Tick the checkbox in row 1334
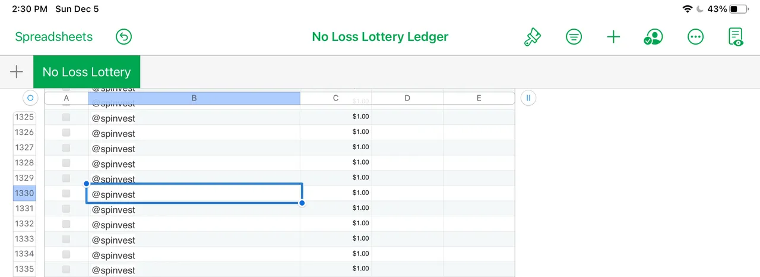Viewport: 760px width, 277px height. [x=66, y=254]
